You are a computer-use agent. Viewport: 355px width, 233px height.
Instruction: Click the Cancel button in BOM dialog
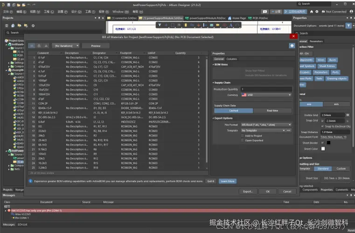click(287, 192)
